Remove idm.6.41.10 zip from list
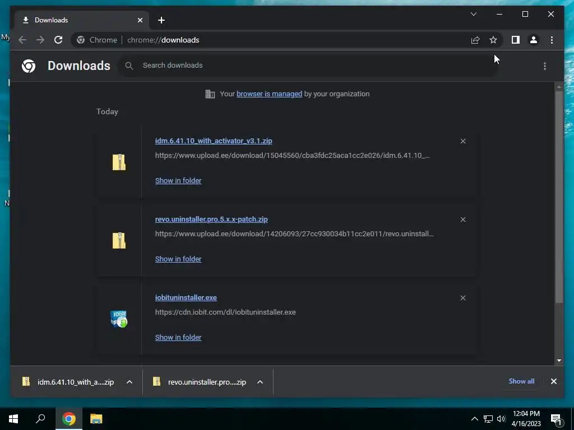The height and width of the screenshot is (430, 574). 463,141
